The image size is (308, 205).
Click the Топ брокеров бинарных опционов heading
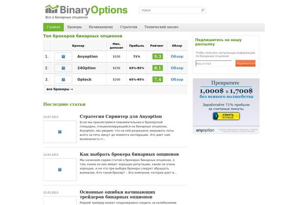coord(83,36)
